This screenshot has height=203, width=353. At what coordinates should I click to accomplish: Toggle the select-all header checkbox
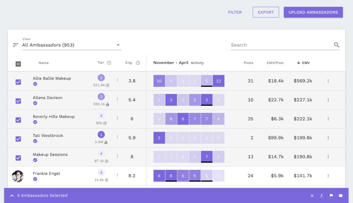pyautogui.click(x=18, y=64)
